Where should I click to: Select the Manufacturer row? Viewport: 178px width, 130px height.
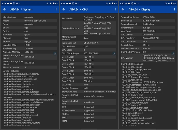click(30, 17)
